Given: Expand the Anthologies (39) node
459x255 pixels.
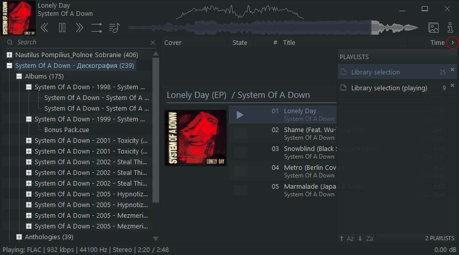Looking at the screenshot, I should (x=19, y=237).
